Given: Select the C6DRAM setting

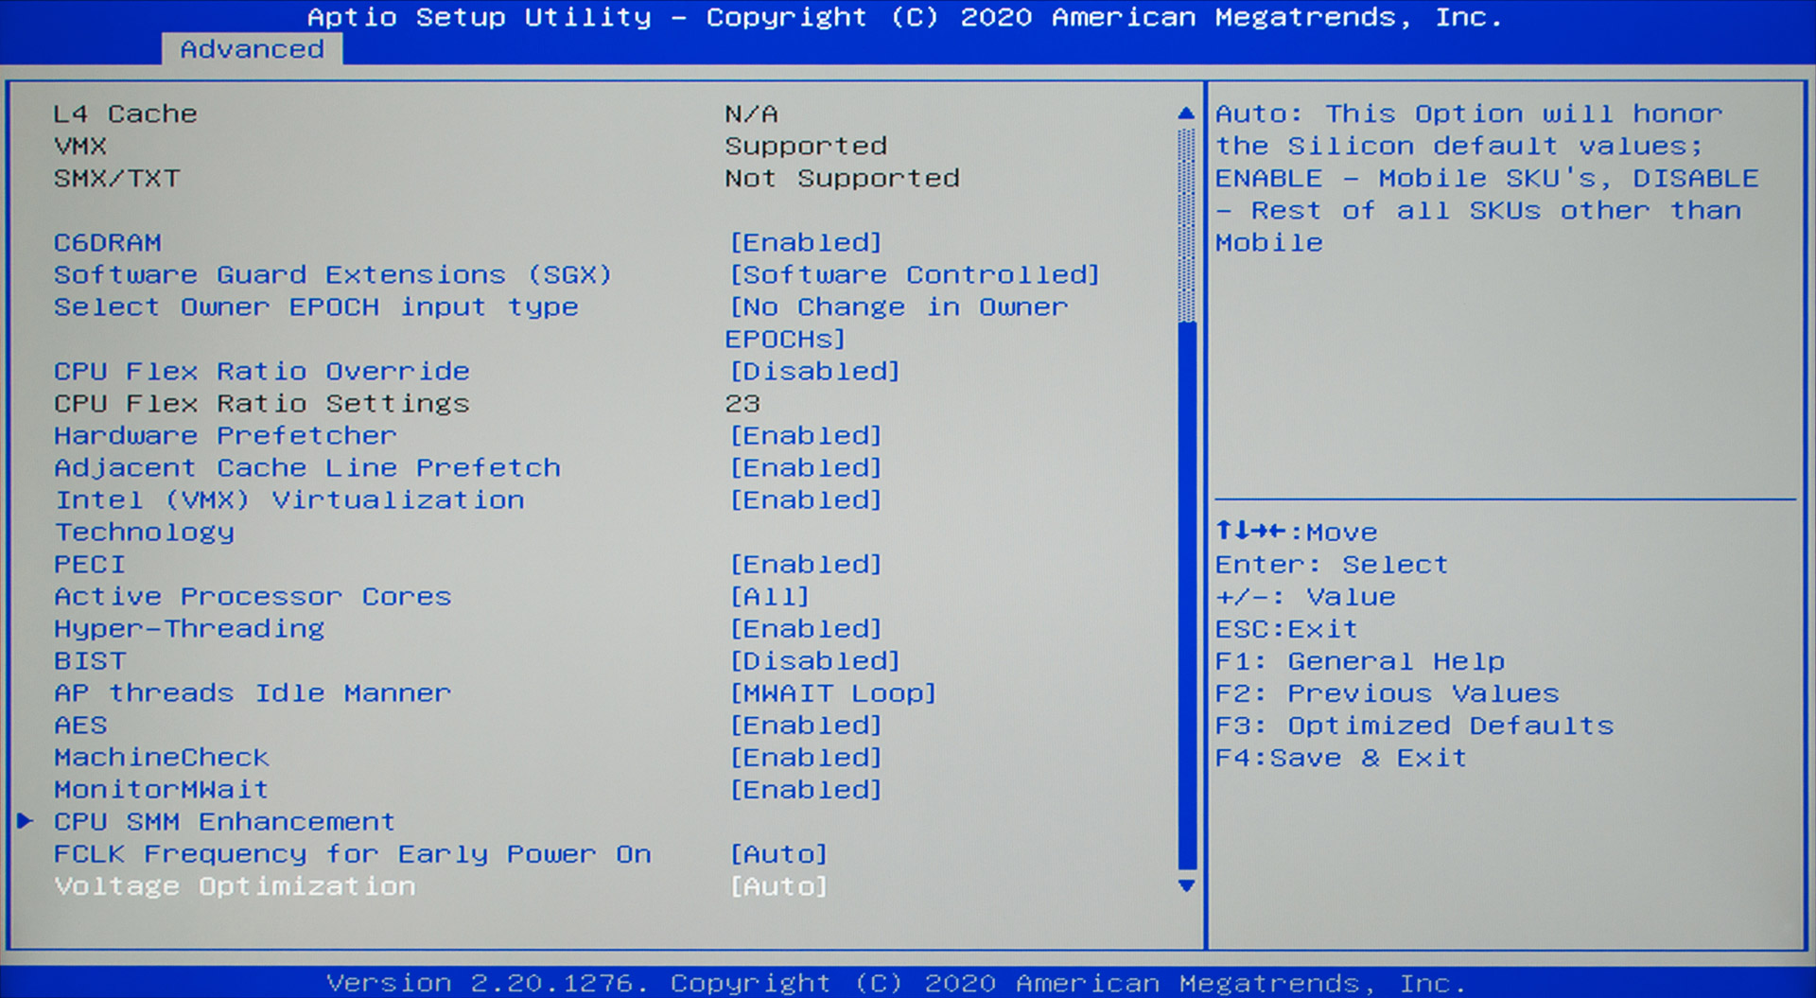Looking at the screenshot, I should click(108, 243).
